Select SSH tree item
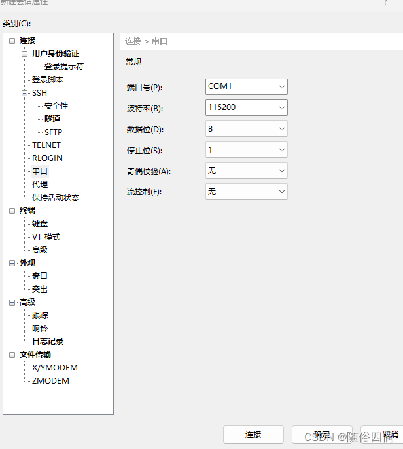 click(x=39, y=93)
